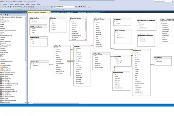Viewport: 174px width, 116px height.
Task: Click the Object Explorer scroll up arrow
Action: pyautogui.click(x=26, y=17)
